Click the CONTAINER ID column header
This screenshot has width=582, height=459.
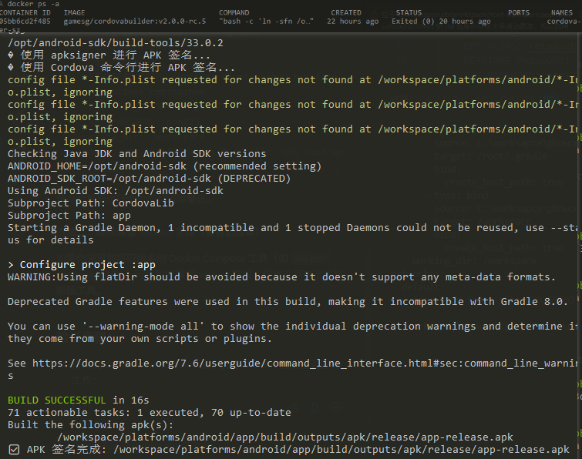click(25, 13)
